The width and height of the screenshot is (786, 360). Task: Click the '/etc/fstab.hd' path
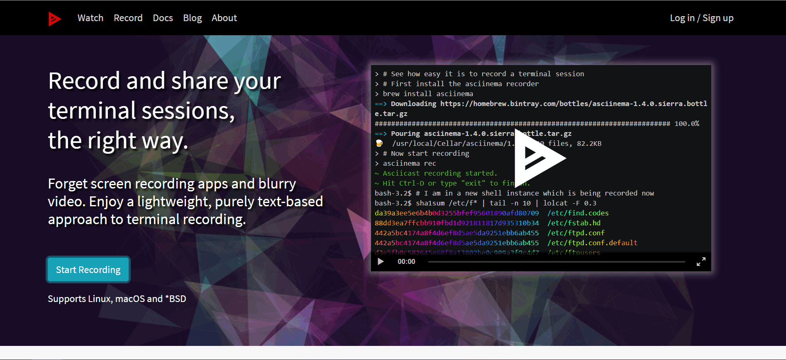coord(574,223)
